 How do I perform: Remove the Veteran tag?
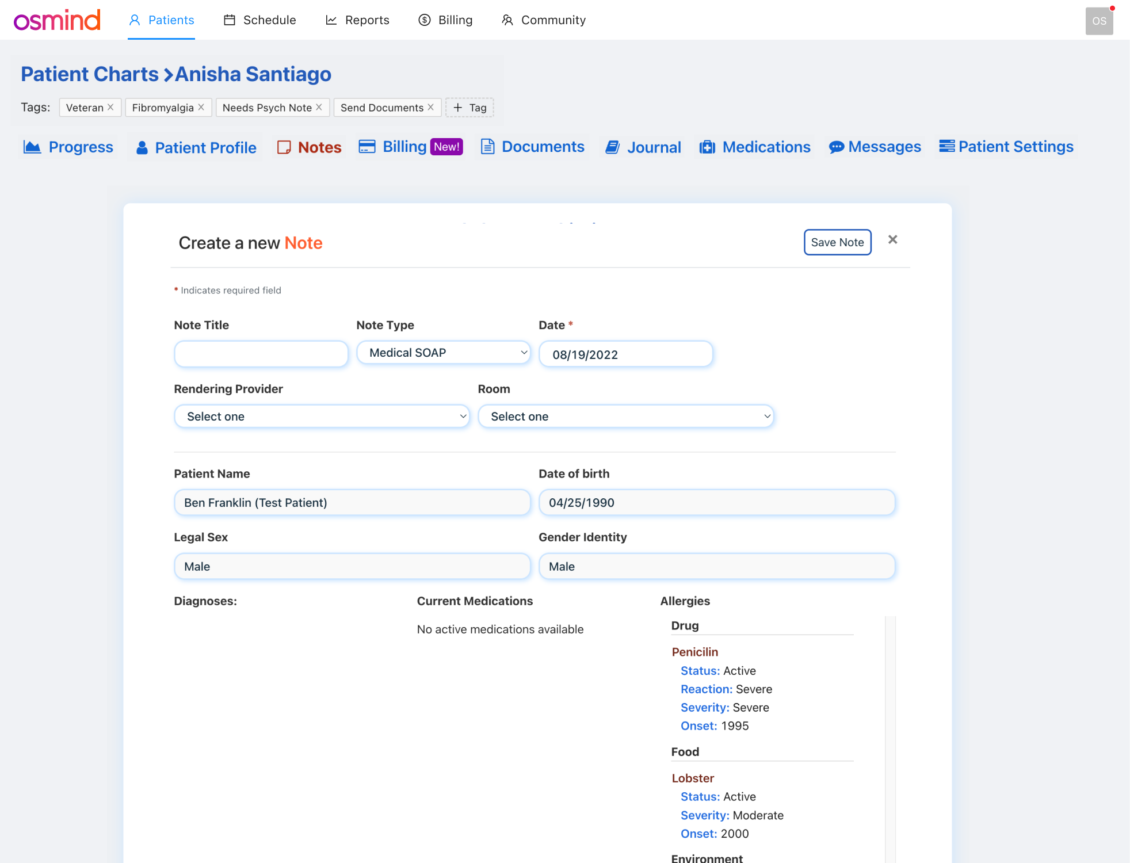(110, 108)
